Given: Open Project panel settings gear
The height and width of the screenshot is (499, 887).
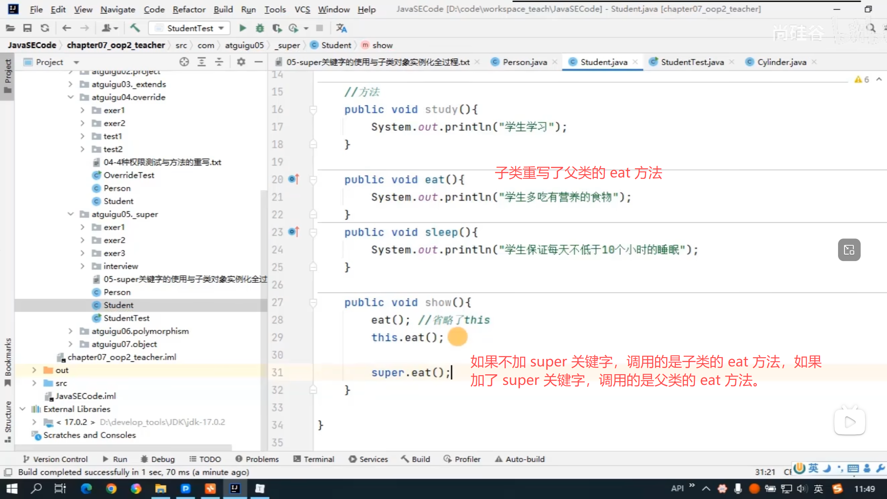Looking at the screenshot, I should pyautogui.click(x=241, y=62).
